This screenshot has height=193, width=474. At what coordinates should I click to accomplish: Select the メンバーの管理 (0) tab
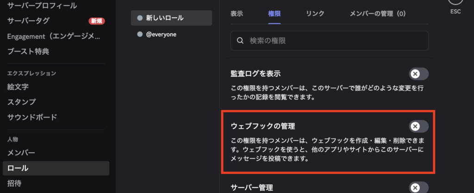(377, 13)
